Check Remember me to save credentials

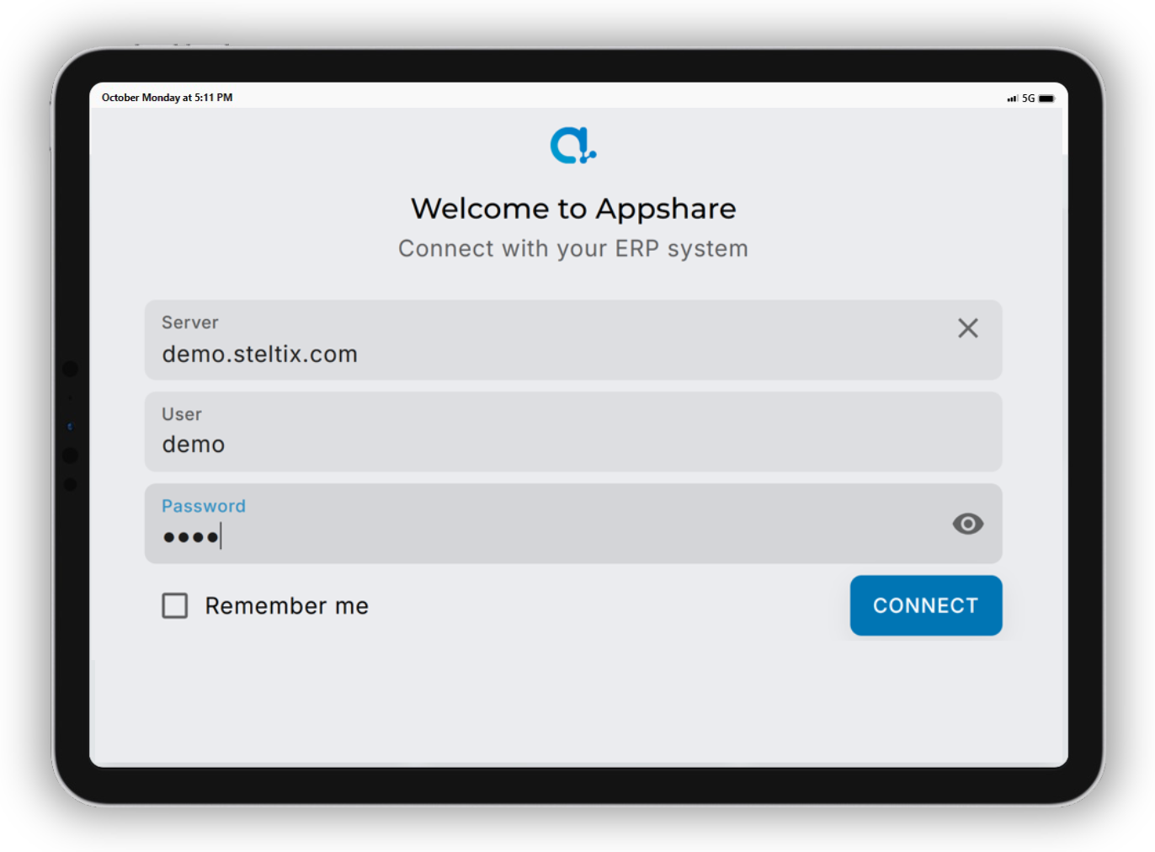pos(174,605)
